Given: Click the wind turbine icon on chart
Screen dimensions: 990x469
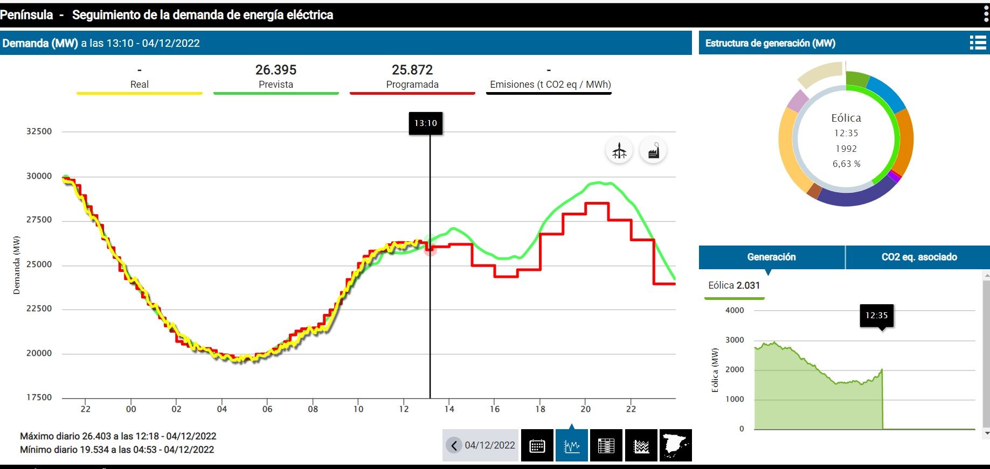Looking at the screenshot, I should 619,151.
